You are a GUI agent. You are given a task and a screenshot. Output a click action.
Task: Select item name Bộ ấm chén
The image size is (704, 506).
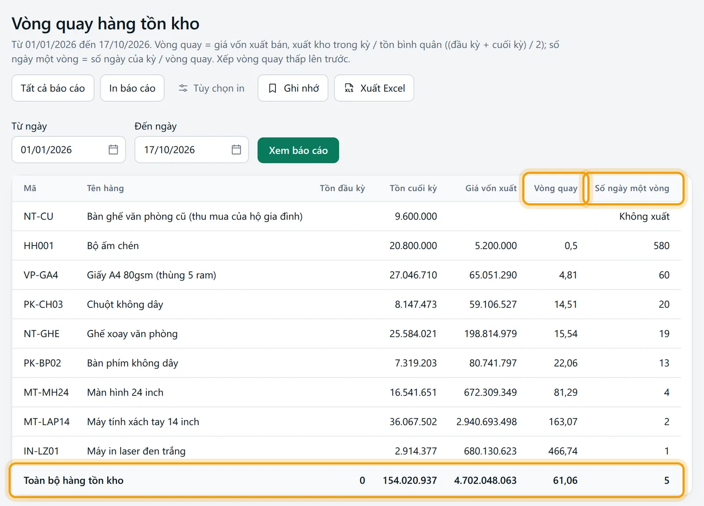point(113,246)
